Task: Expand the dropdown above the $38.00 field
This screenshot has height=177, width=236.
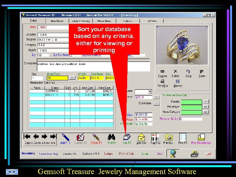Action: click(x=150, y=92)
